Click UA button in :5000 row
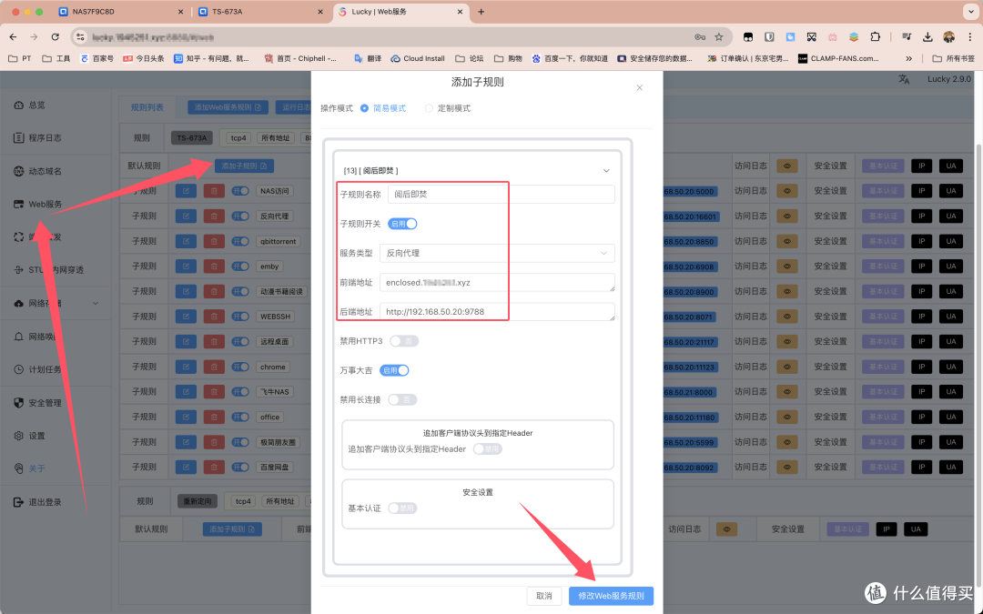Viewport: 983px width, 614px height. coord(951,191)
